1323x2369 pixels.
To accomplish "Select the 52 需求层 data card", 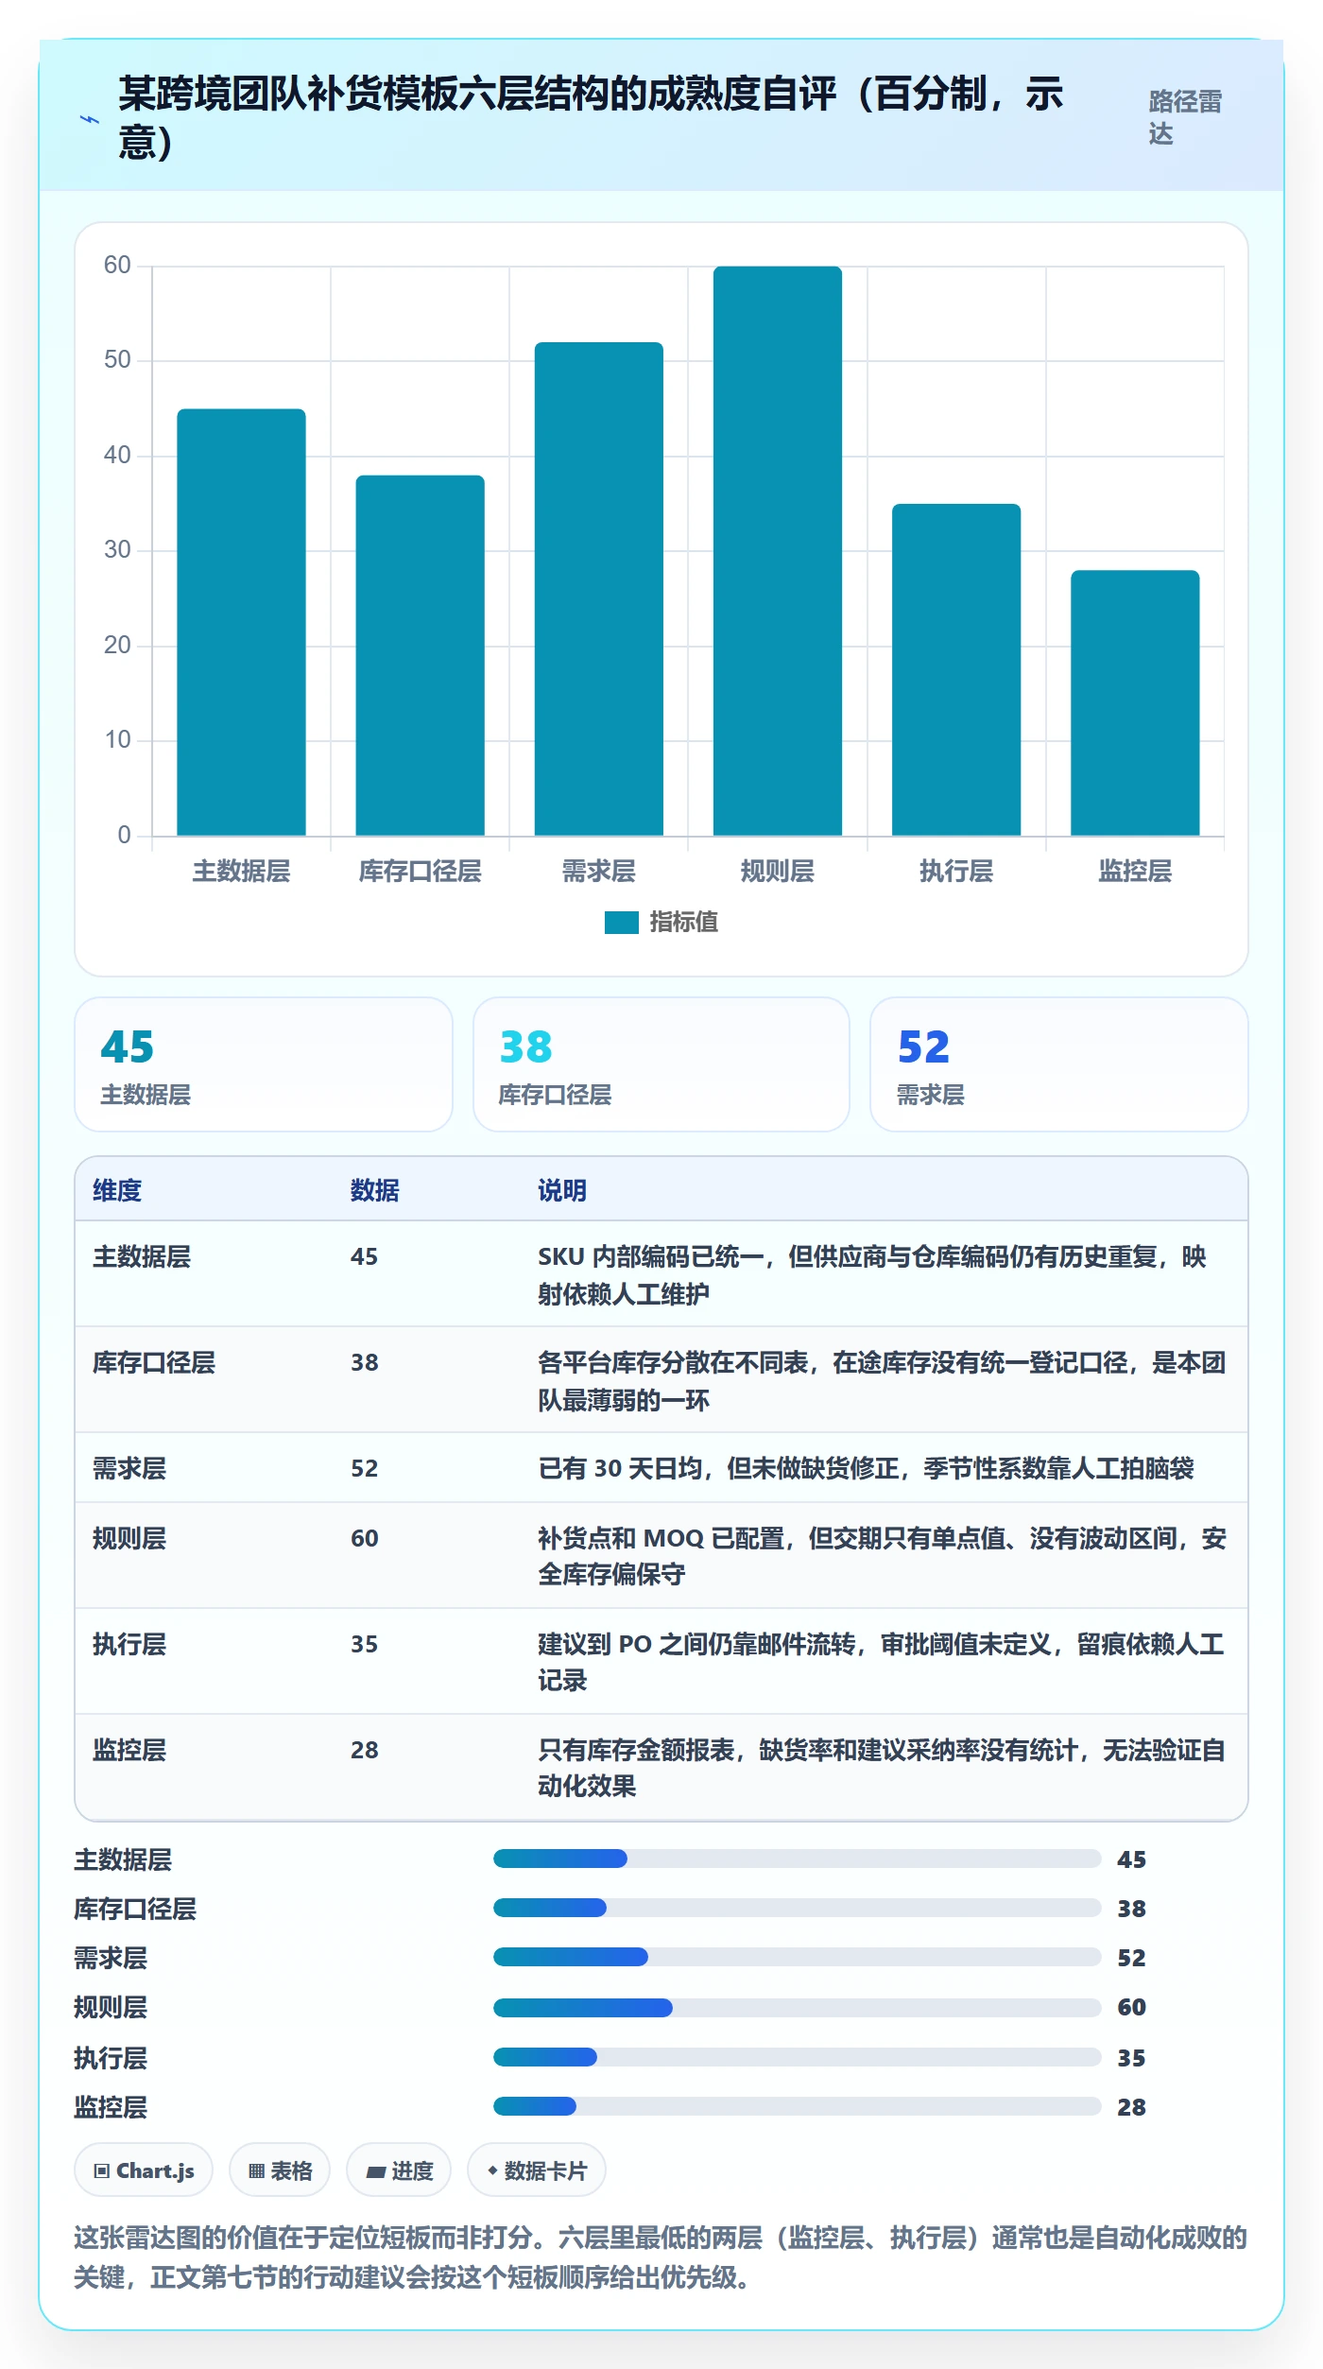I will [x=1059, y=1064].
